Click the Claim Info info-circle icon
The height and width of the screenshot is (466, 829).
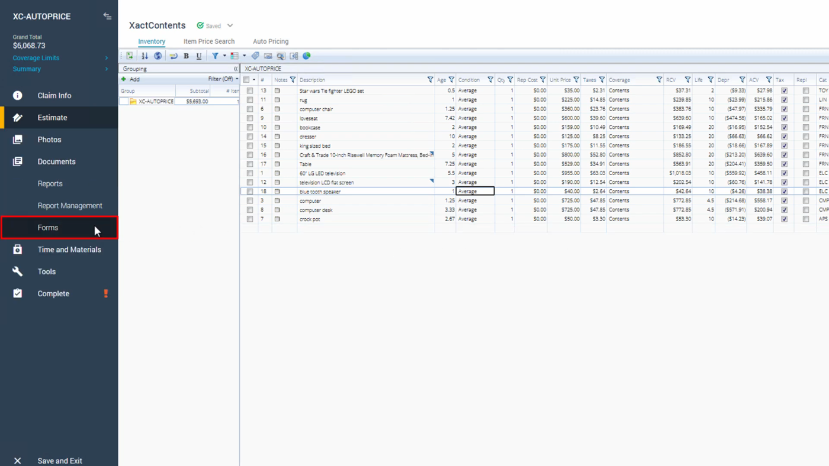pyautogui.click(x=18, y=95)
